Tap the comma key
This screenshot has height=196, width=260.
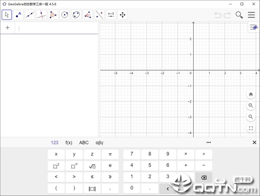click(110, 188)
